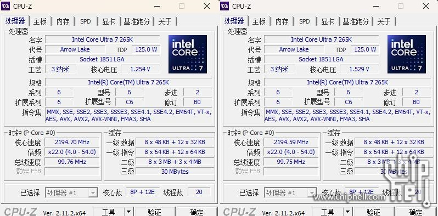Click the empty 额定 FSB field in left window

pyautogui.click(x=72, y=172)
